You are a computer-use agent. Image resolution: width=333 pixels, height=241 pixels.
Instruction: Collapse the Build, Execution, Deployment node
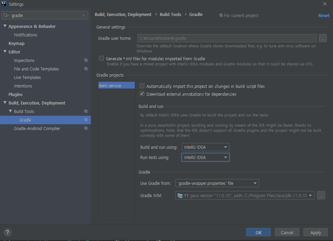click(x=5, y=102)
